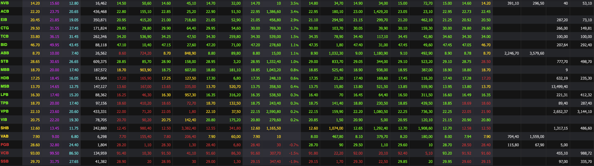
Task: Select VCB total volume 134,959
Action: click(x=100, y=153)
